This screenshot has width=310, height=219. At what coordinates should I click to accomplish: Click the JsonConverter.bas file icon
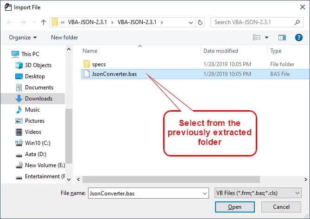tap(87, 74)
